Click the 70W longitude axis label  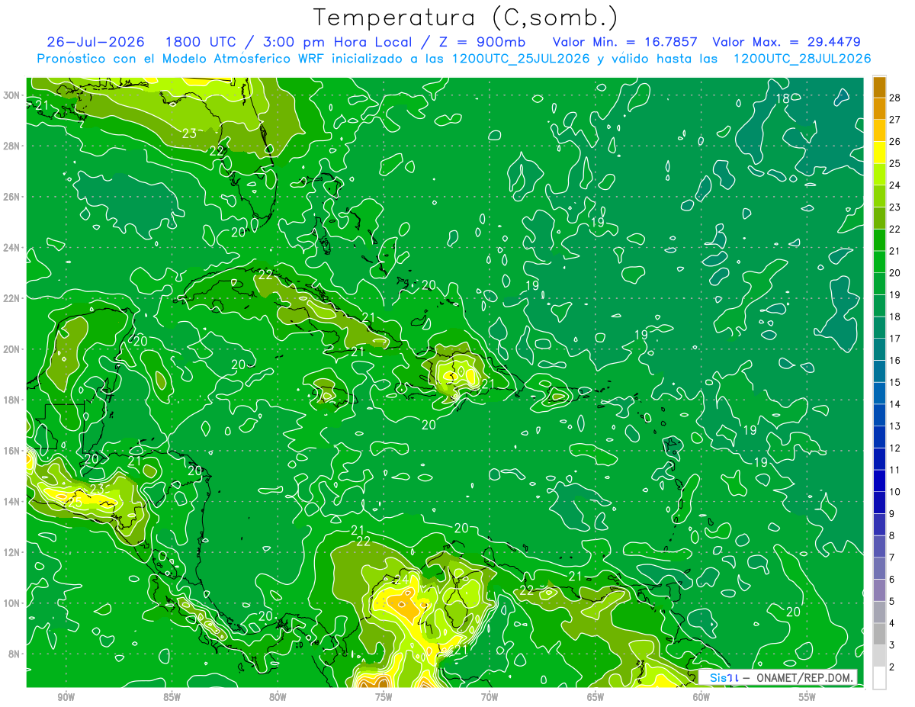pos(490,697)
